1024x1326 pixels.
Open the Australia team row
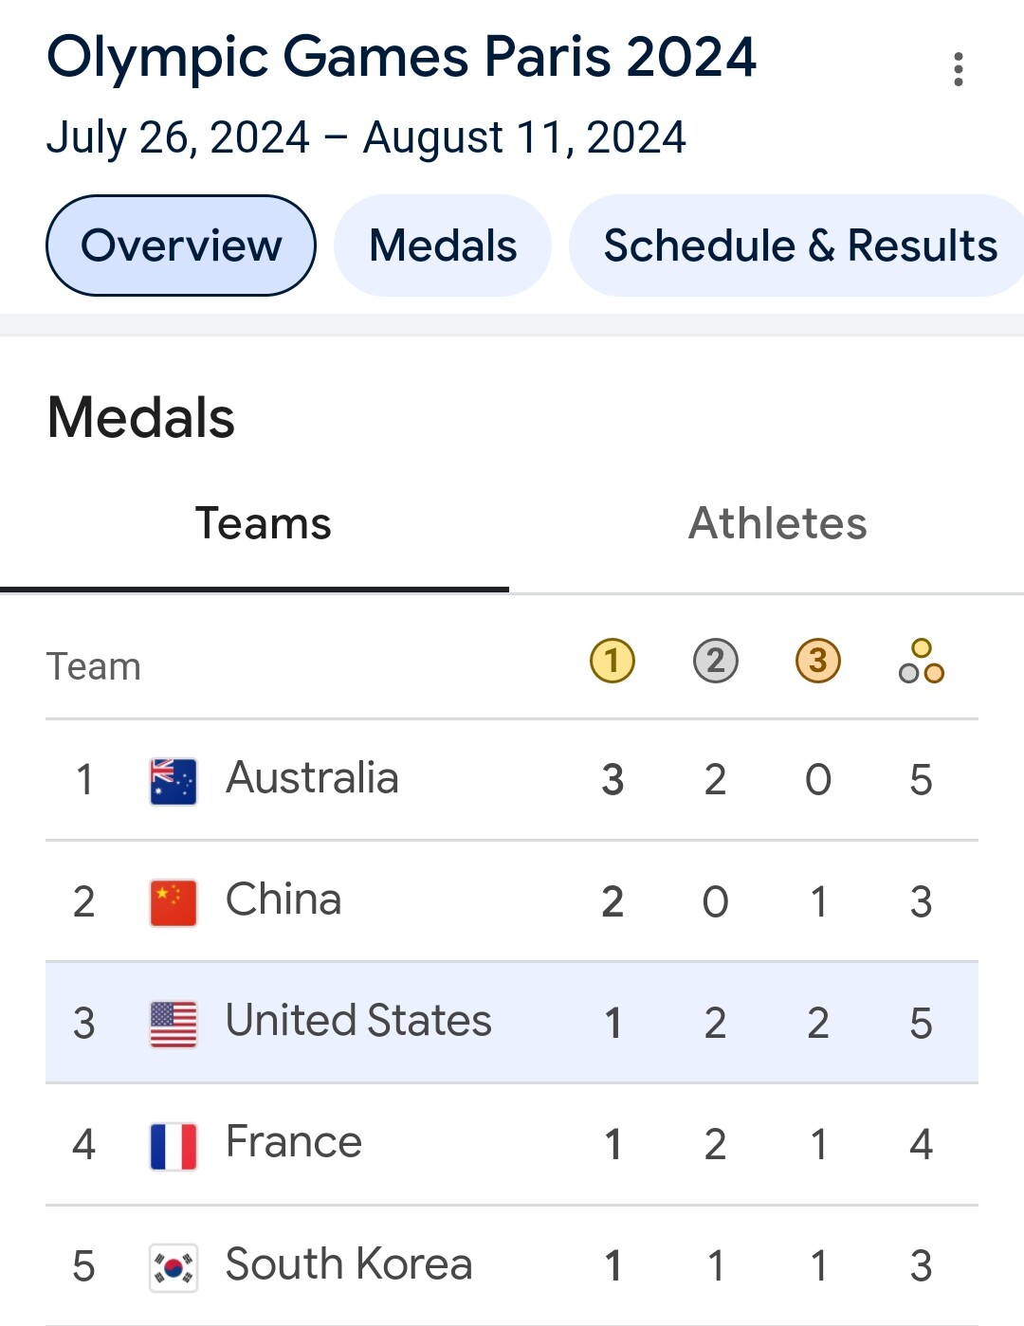pos(512,780)
